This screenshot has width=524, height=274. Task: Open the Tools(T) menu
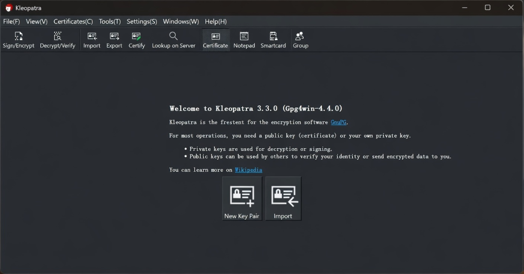point(110,21)
